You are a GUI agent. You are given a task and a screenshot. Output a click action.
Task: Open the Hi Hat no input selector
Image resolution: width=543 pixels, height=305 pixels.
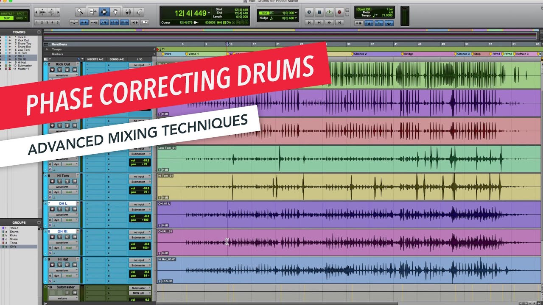coord(140,260)
